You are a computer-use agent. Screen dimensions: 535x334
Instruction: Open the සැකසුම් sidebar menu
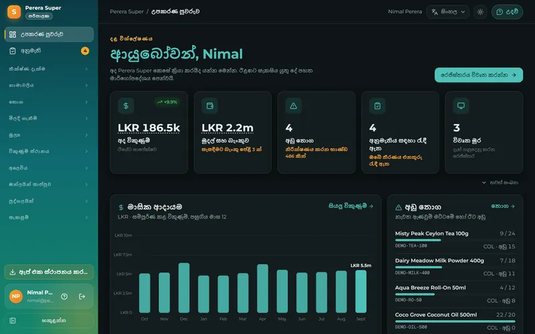pyautogui.click(x=49, y=218)
